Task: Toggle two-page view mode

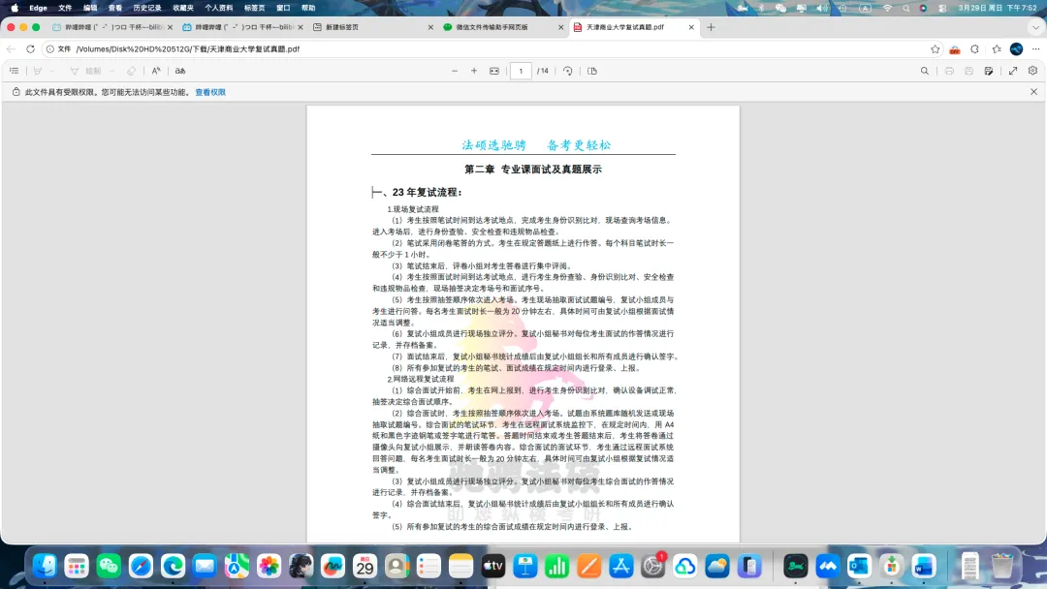Action: 592,70
